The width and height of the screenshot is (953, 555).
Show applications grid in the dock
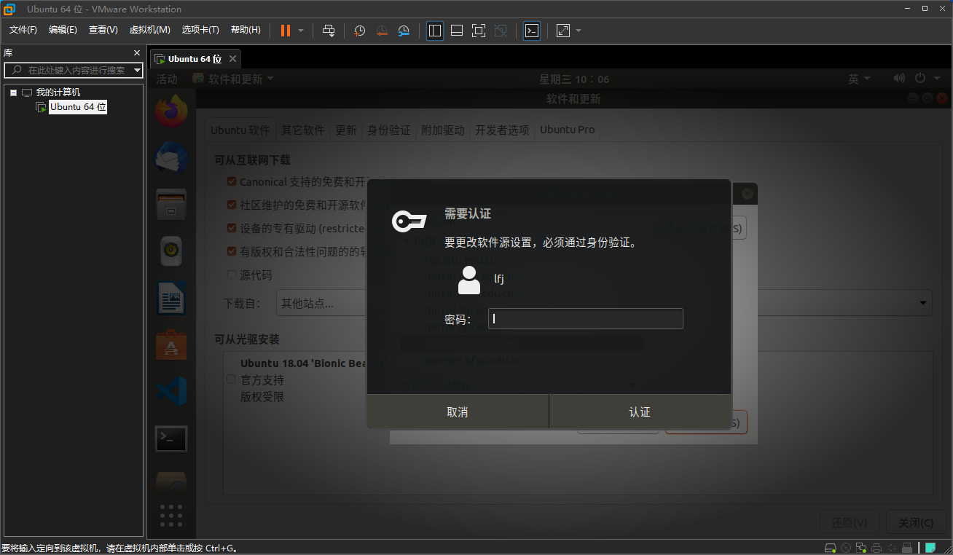171,514
